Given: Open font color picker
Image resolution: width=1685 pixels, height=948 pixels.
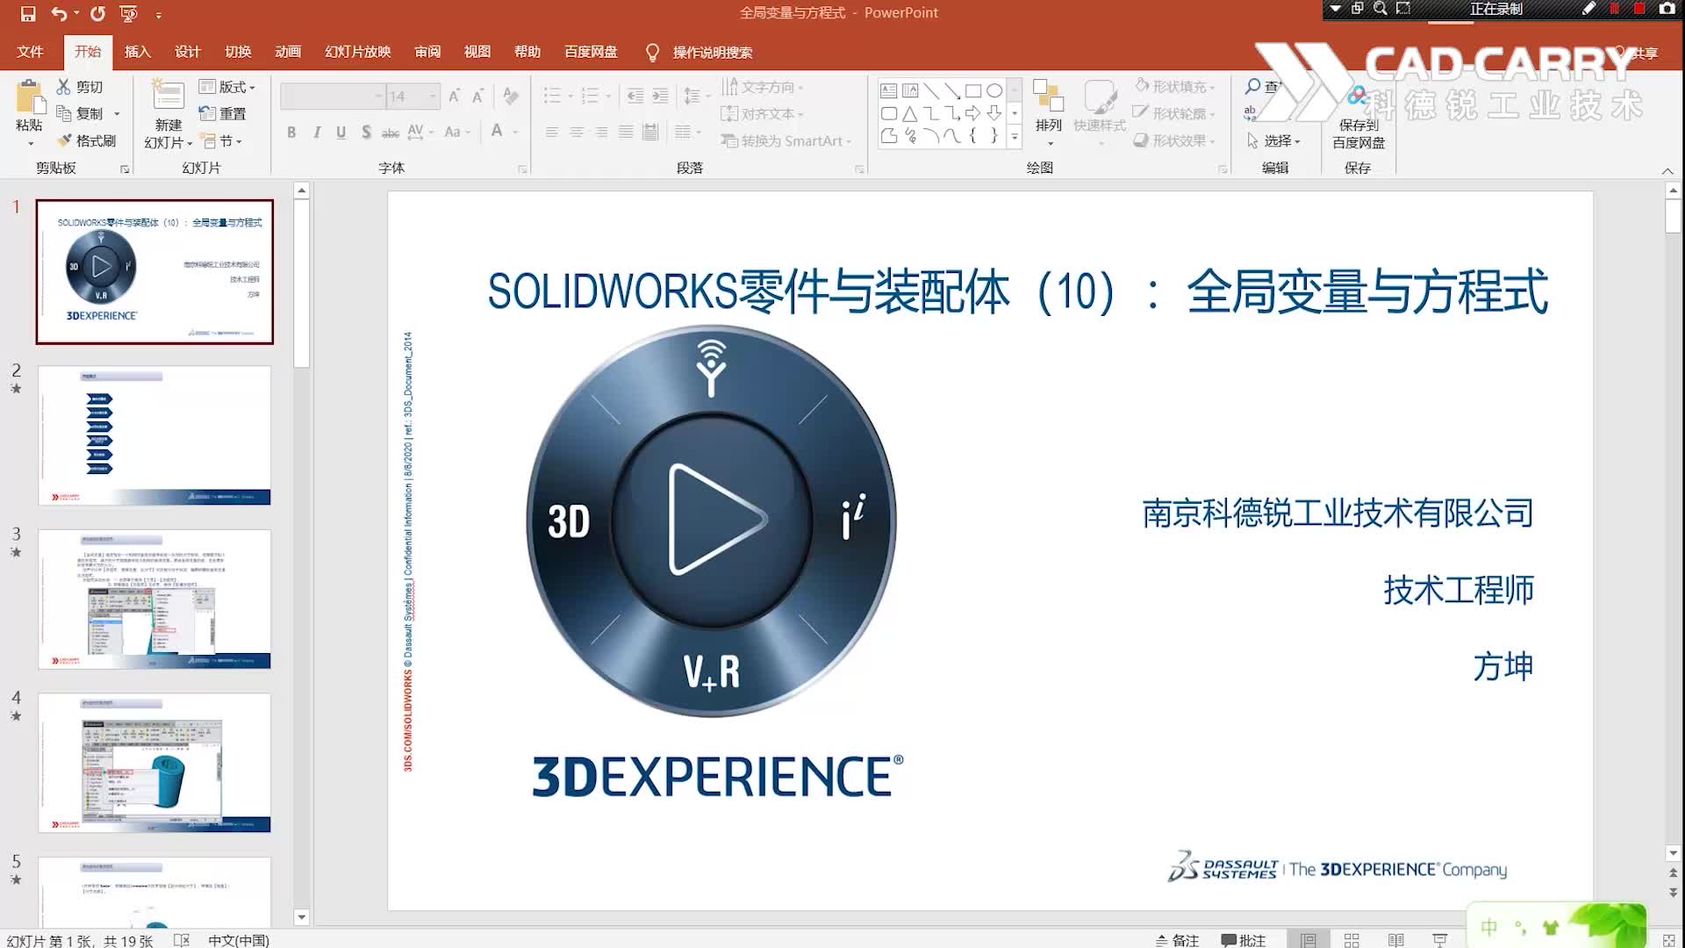Looking at the screenshot, I should 497,133.
